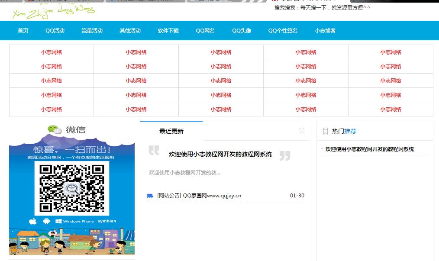
Task: Visit the 小志博客 nav link
Action: 325,31
